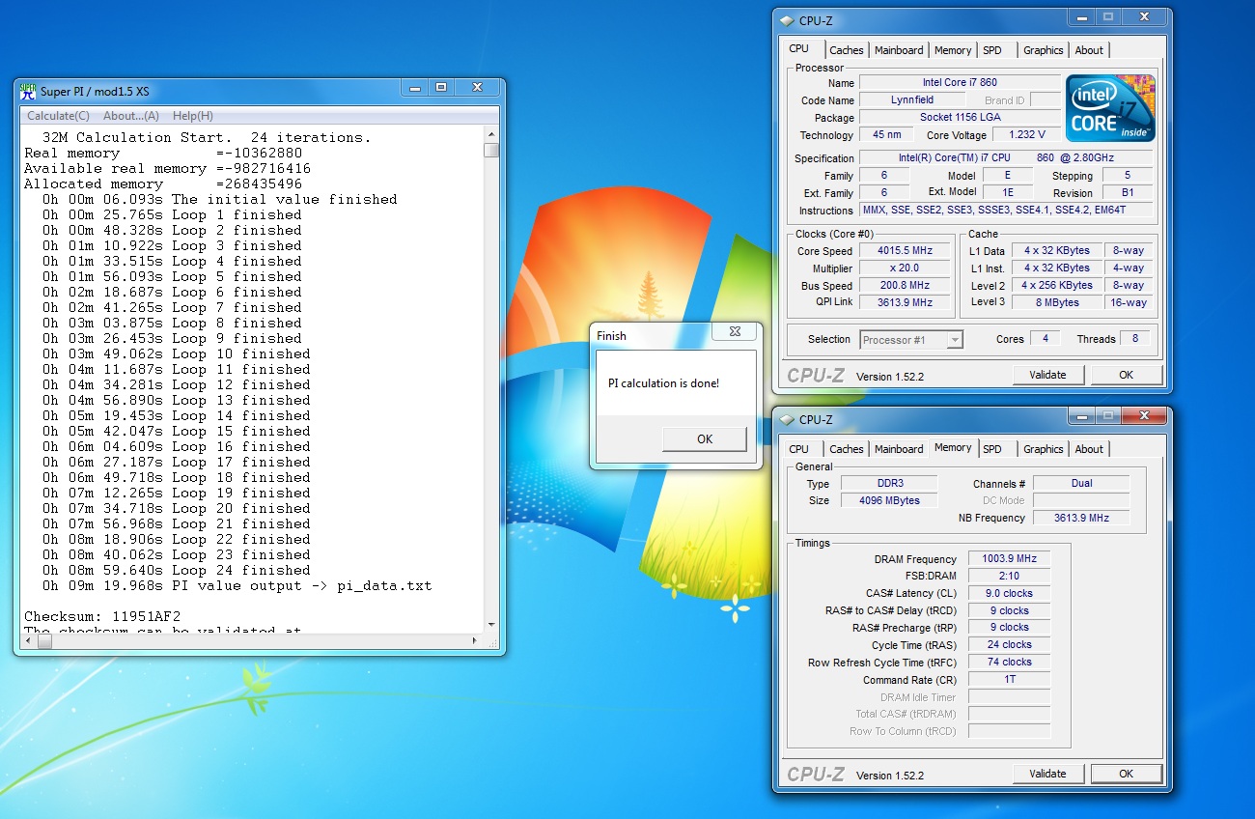Click the Core Voltage 1.232 V value

coord(1026,135)
